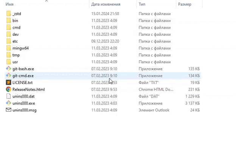Image resolution: width=236 pixels, height=162 pixels.
Task: Select the unins000.dat file name
Action: coord(23,96)
